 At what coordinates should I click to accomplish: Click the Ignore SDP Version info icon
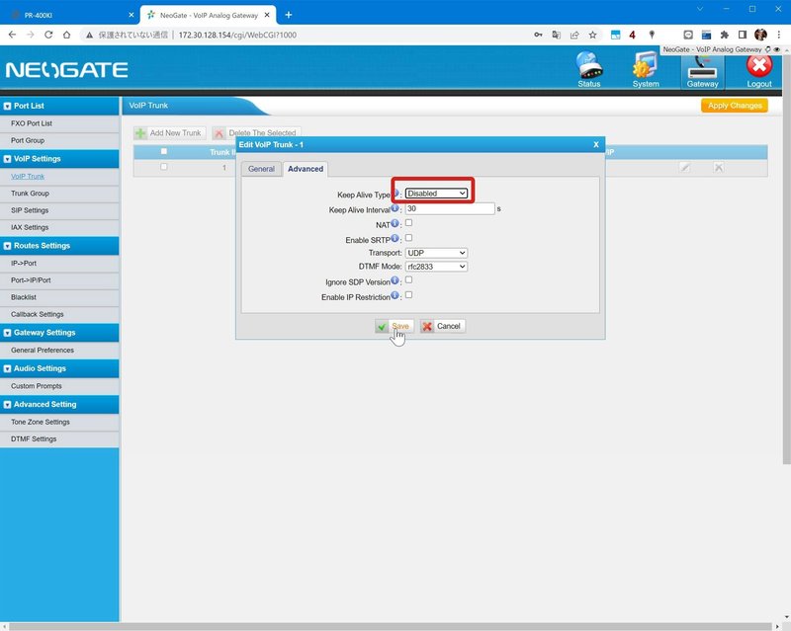coord(395,280)
